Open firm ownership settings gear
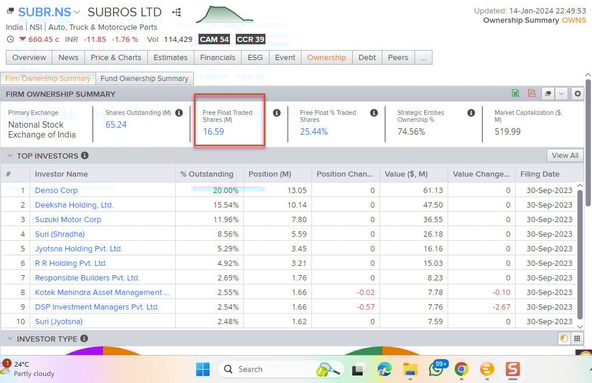 point(577,93)
